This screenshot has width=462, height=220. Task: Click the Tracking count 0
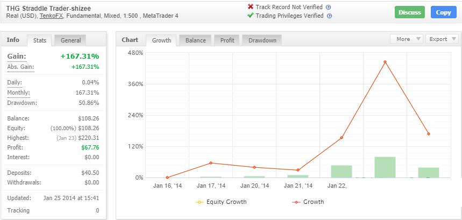[x=97, y=210]
